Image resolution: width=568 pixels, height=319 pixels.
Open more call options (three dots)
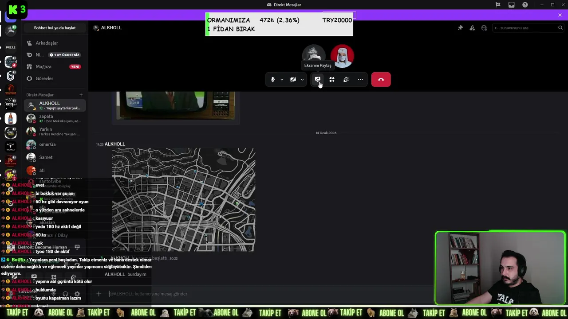tap(360, 80)
